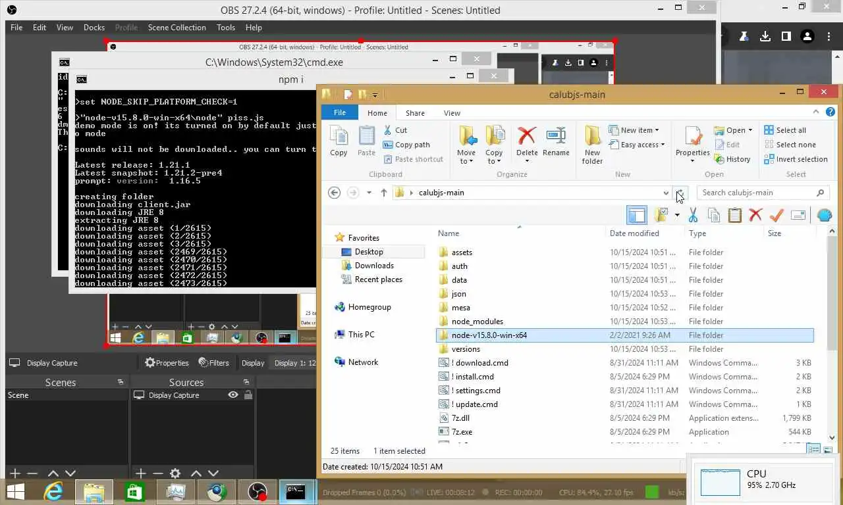Screen dimensions: 843x505
Task: Pop out the Scenes dock icon
Action: click(120, 382)
